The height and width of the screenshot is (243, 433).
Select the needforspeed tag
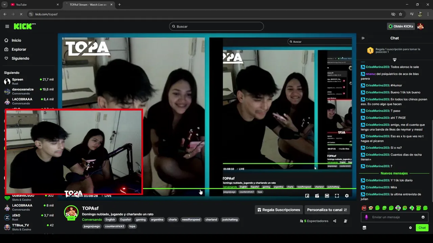[x=191, y=219]
